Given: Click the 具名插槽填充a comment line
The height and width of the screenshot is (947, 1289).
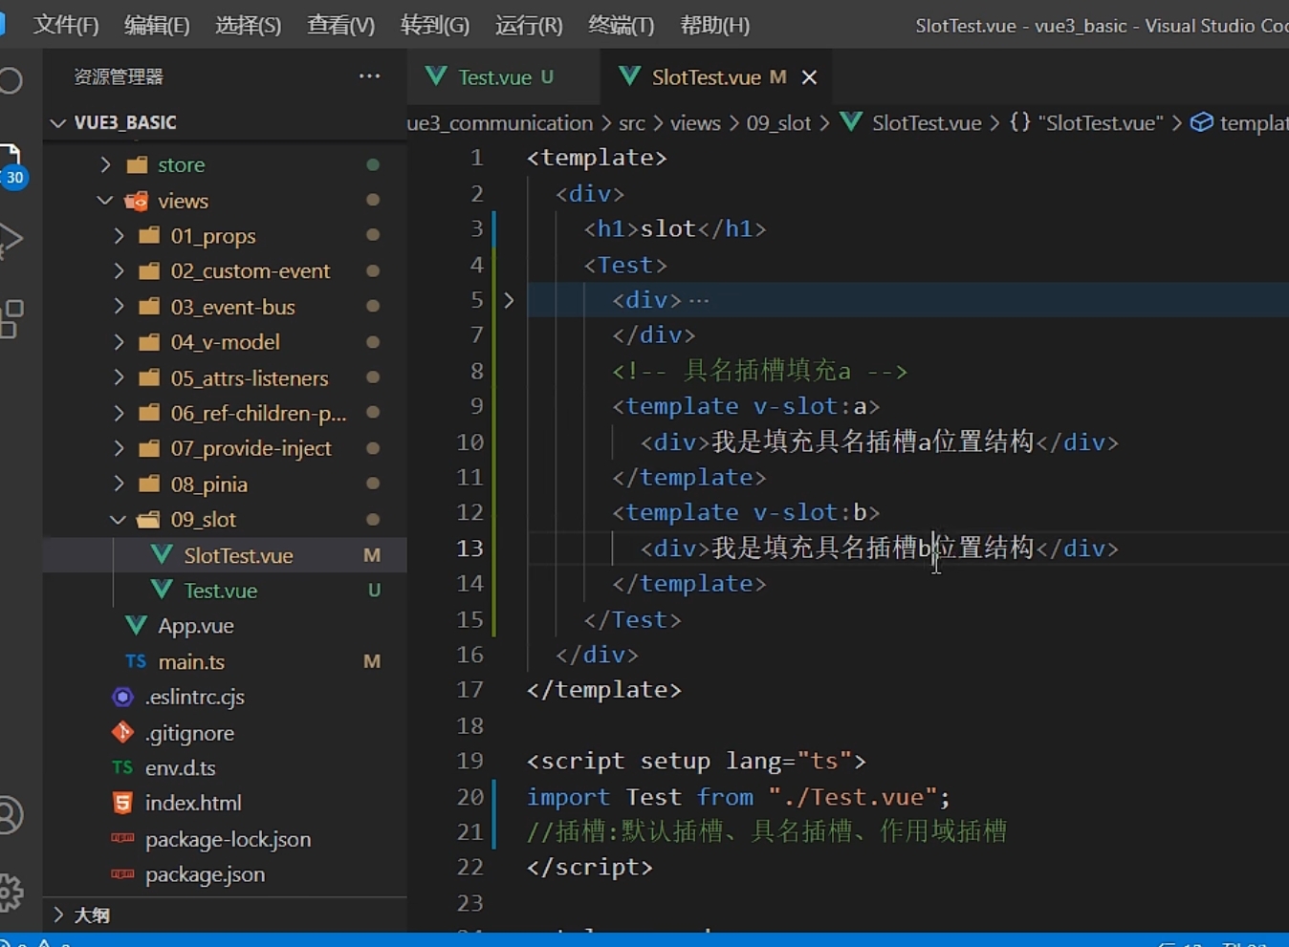Looking at the screenshot, I should coord(760,371).
